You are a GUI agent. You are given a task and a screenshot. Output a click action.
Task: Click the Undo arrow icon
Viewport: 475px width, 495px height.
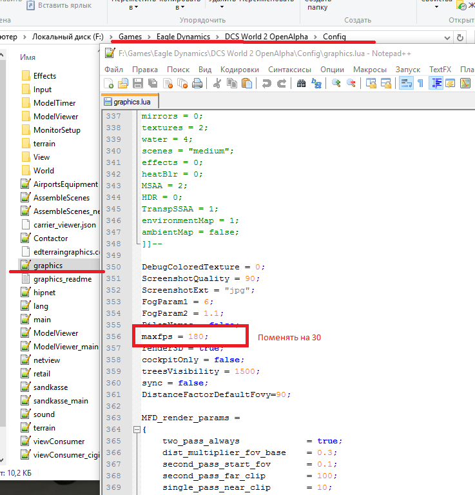pos(267,83)
